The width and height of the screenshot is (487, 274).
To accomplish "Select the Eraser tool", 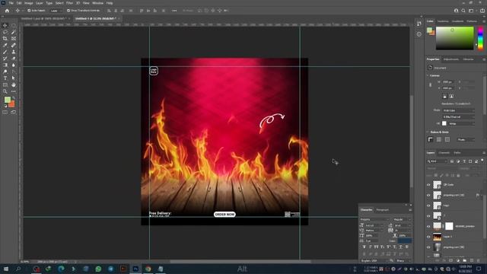I will (x=14, y=59).
